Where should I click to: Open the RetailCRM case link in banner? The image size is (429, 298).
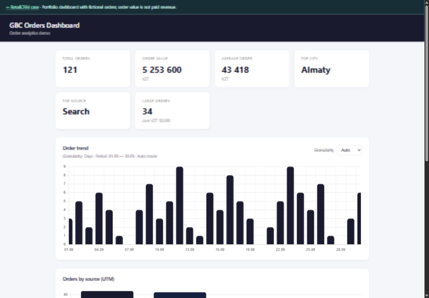[23, 7]
